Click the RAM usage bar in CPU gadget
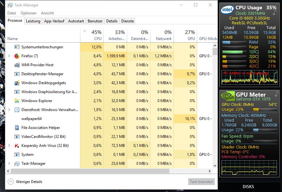 (x=234, y=43)
